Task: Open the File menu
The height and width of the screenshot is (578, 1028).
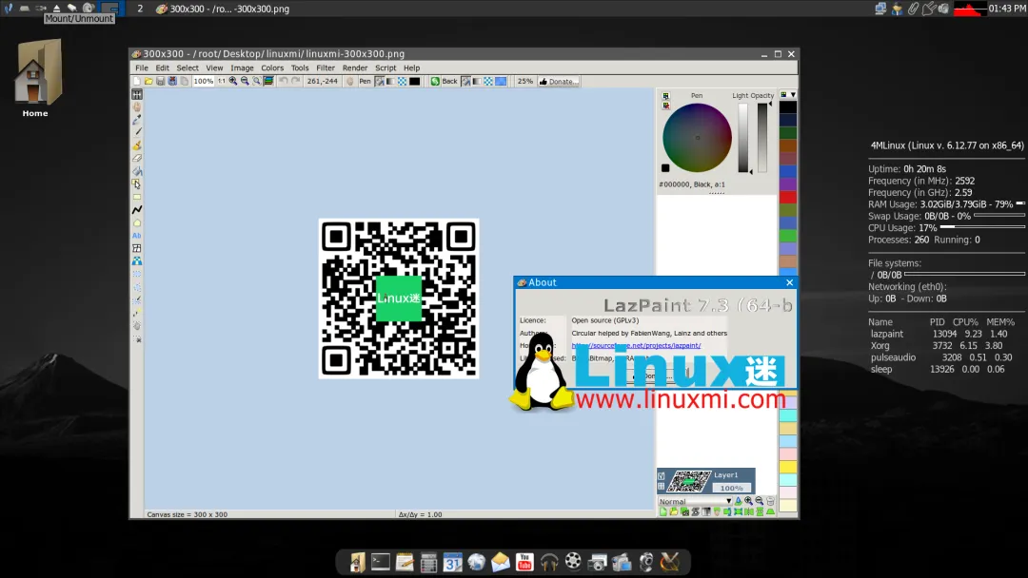Action: [142, 67]
